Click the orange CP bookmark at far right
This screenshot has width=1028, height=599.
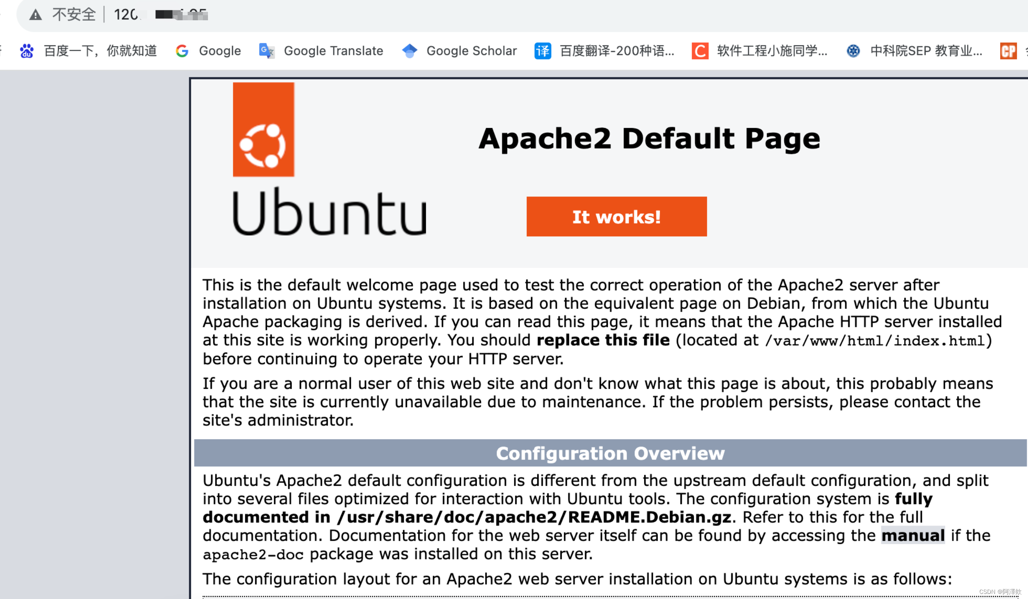pyautogui.click(x=1009, y=51)
